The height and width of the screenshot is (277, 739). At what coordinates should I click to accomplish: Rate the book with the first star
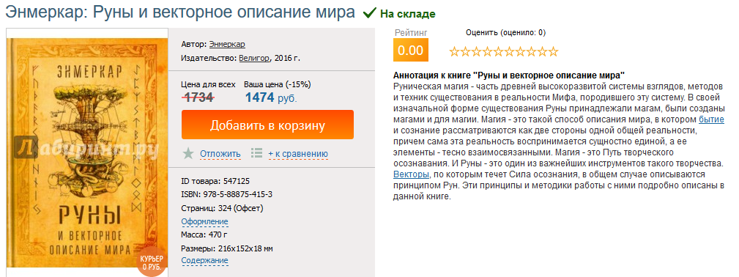pos(454,51)
